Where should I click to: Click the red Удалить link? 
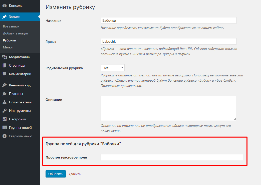tap(75, 174)
